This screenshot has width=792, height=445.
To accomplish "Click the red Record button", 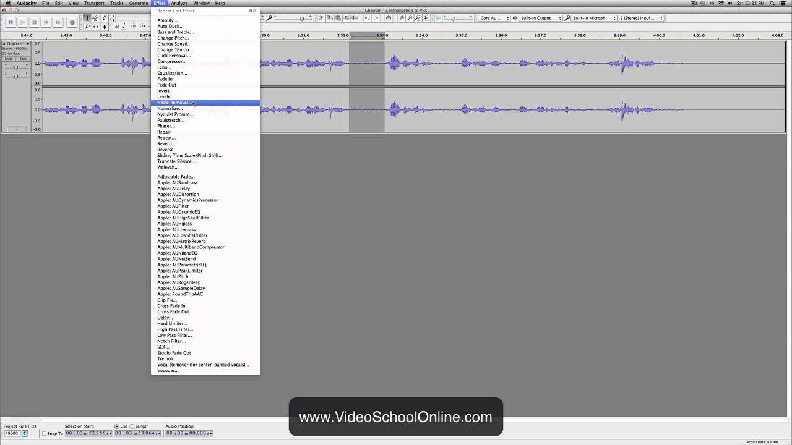I will [72, 22].
